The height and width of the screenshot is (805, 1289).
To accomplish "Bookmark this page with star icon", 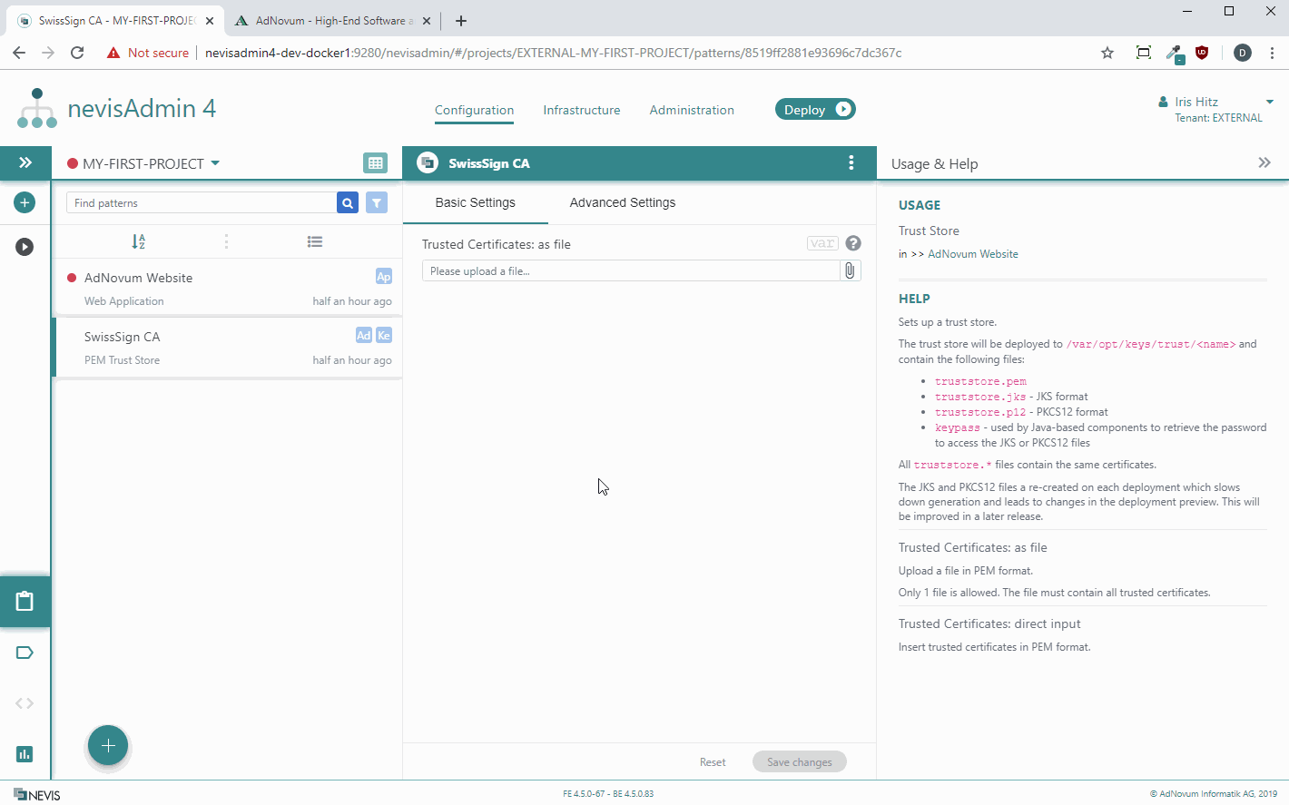I will point(1107,53).
